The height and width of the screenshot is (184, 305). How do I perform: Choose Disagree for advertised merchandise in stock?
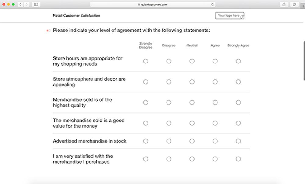(x=169, y=141)
